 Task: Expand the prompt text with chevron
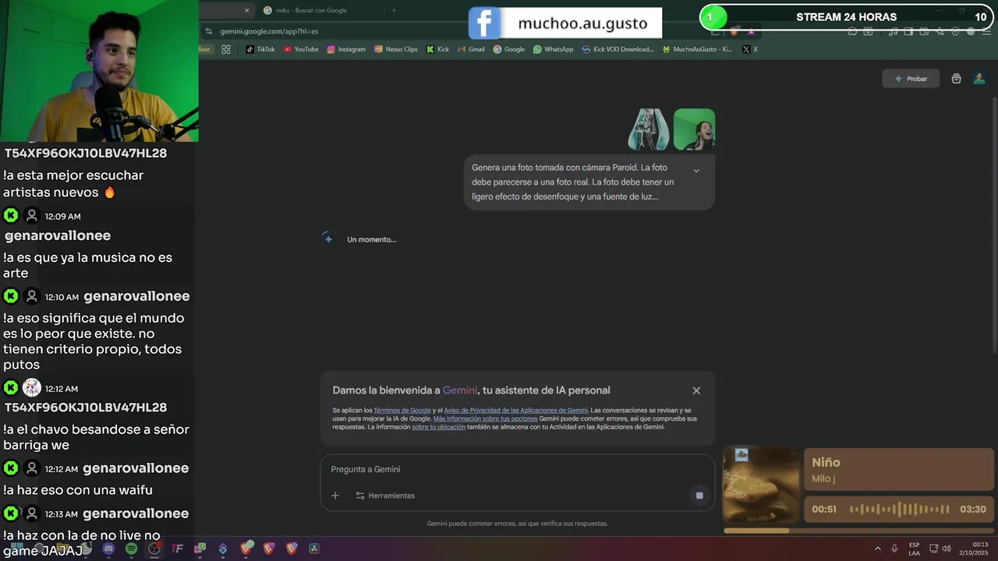(x=696, y=171)
